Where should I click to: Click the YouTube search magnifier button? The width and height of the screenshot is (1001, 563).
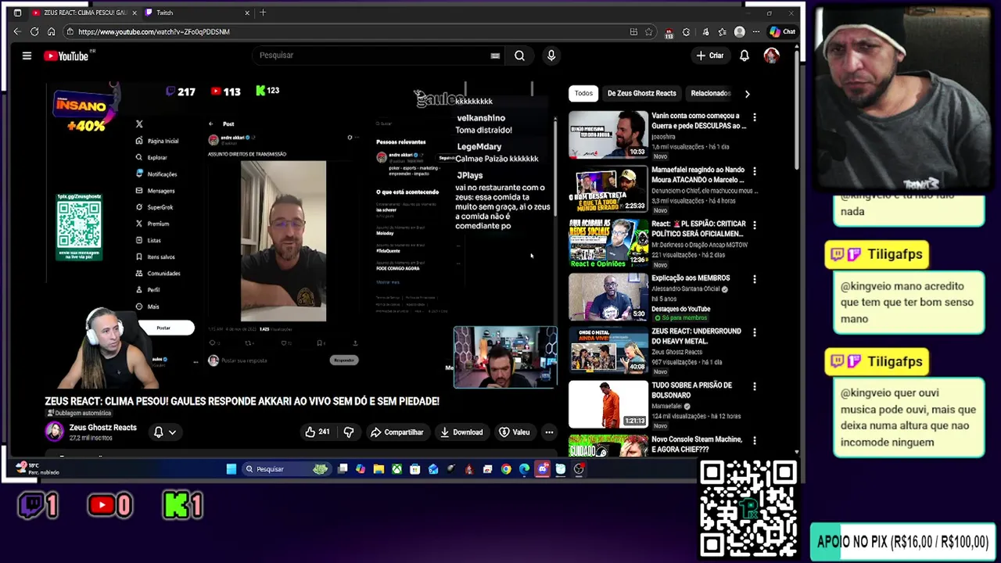[x=519, y=56]
